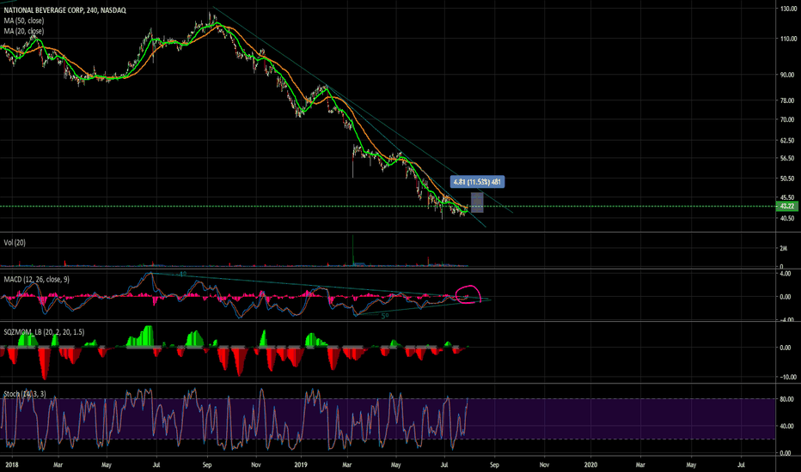Click the 80.00 Stoch axis value
The height and width of the screenshot is (472, 801).
pyautogui.click(x=786, y=399)
